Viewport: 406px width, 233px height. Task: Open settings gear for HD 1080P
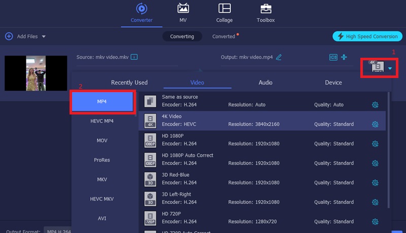click(x=375, y=144)
